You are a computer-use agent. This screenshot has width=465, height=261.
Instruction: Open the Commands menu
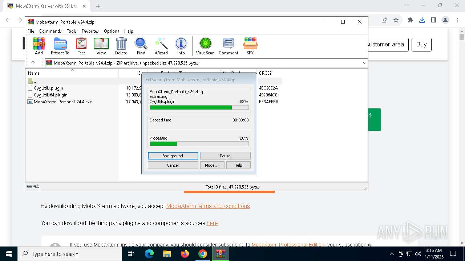pos(50,31)
